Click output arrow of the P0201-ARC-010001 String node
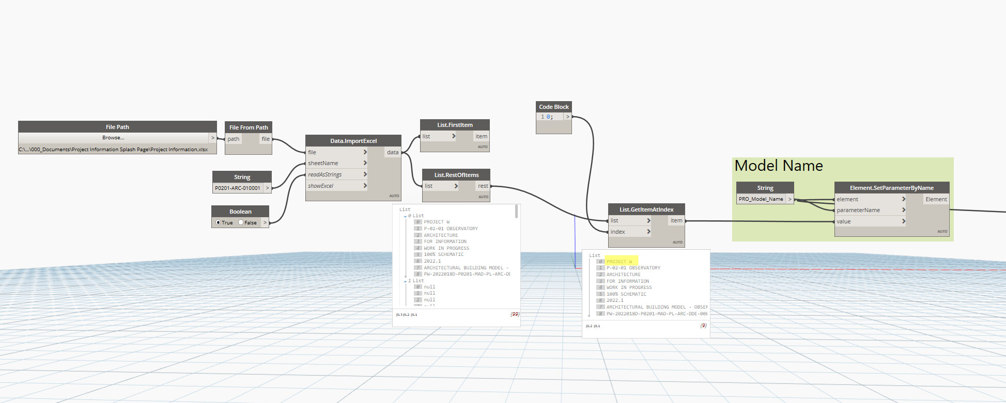The image size is (1006, 403). (268, 188)
